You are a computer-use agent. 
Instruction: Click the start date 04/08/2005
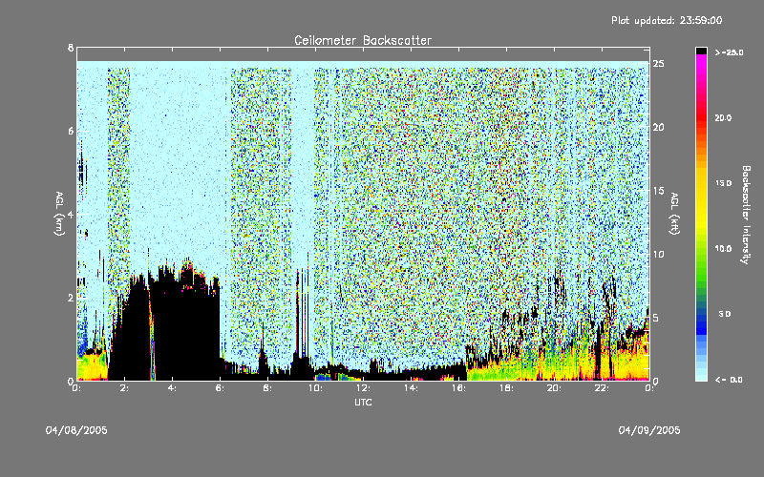(x=76, y=430)
